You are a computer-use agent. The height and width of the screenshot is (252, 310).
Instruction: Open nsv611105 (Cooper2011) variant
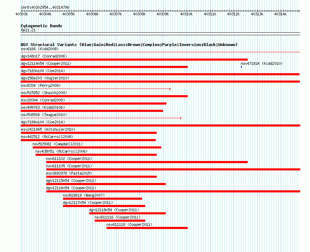coord(69,166)
